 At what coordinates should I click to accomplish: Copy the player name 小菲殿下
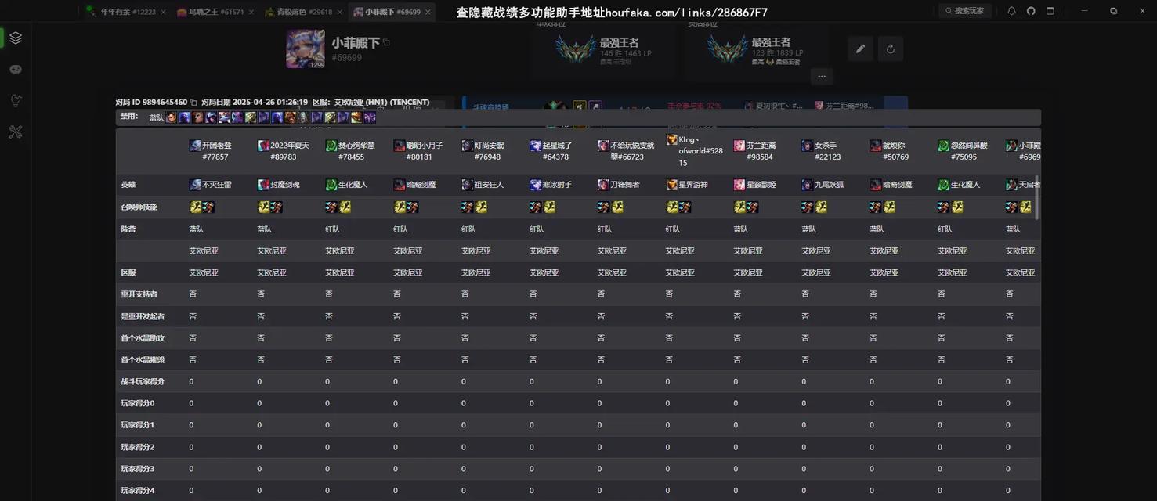coord(386,42)
